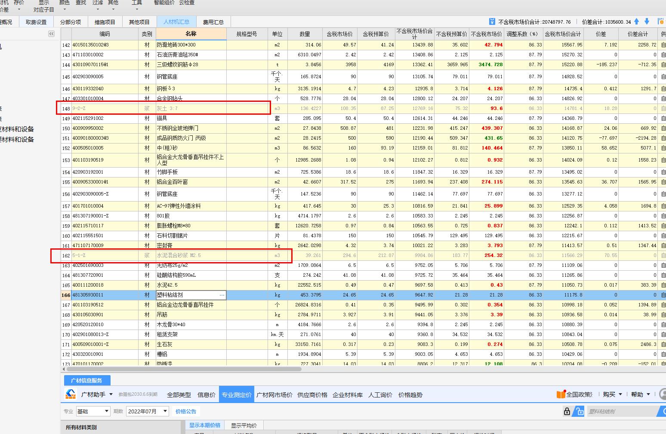
Task: Open the 广材信息服务 tab
Action: click(87, 380)
